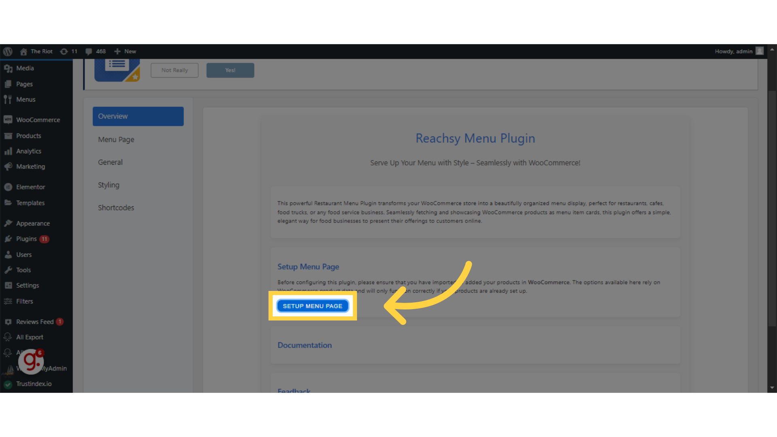Expand the Documentation section
Image resolution: width=777 pixels, height=437 pixels.
[x=304, y=345]
